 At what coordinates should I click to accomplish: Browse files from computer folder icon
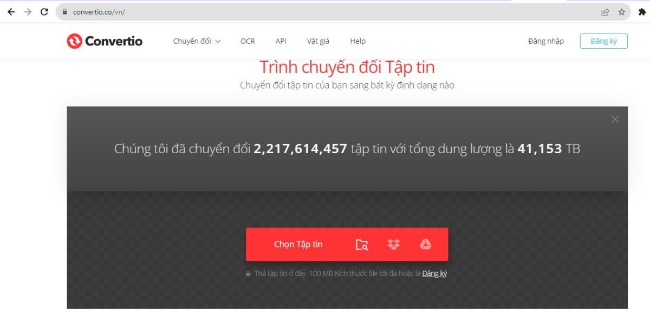(362, 245)
